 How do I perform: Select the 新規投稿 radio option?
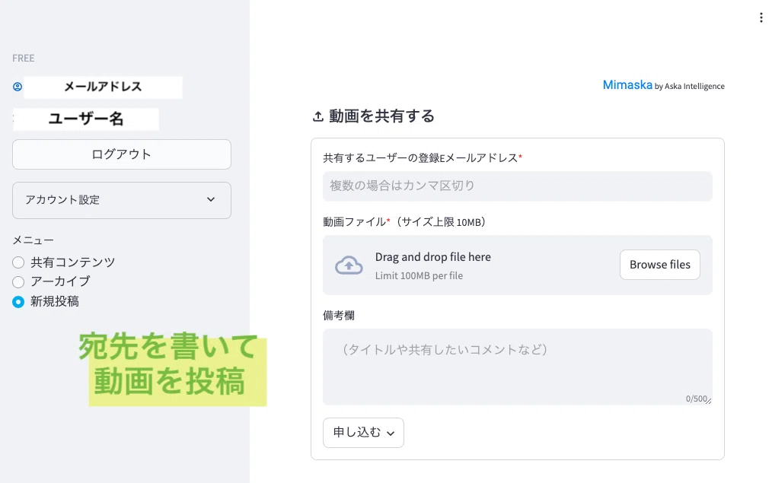[18, 301]
